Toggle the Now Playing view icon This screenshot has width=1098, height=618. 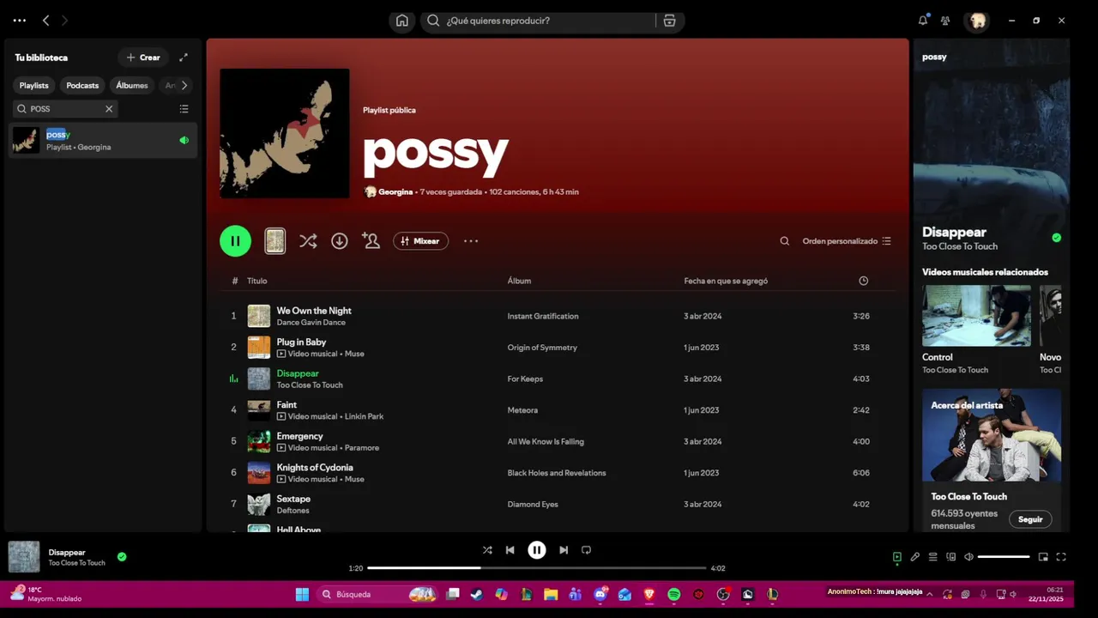(x=897, y=557)
